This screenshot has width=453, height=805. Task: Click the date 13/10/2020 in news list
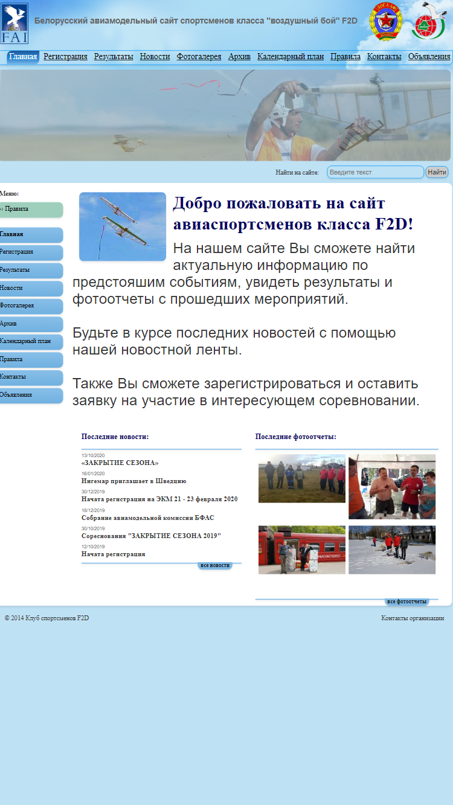tap(93, 455)
